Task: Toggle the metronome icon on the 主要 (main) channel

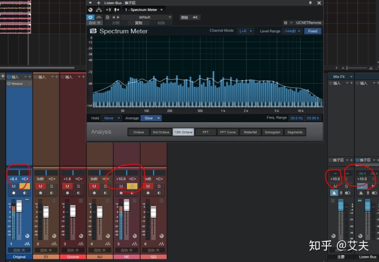Action: coord(334,193)
